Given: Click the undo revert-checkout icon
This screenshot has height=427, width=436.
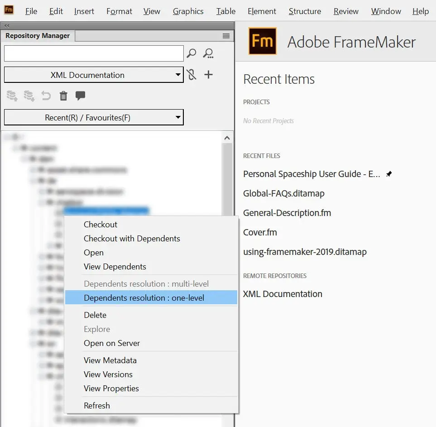Looking at the screenshot, I should (x=46, y=96).
